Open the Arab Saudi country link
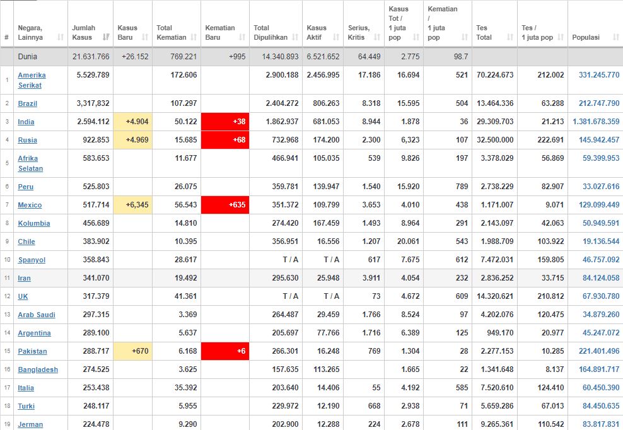Image resolution: width=623 pixels, height=430 pixels. (x=37, y=315)
